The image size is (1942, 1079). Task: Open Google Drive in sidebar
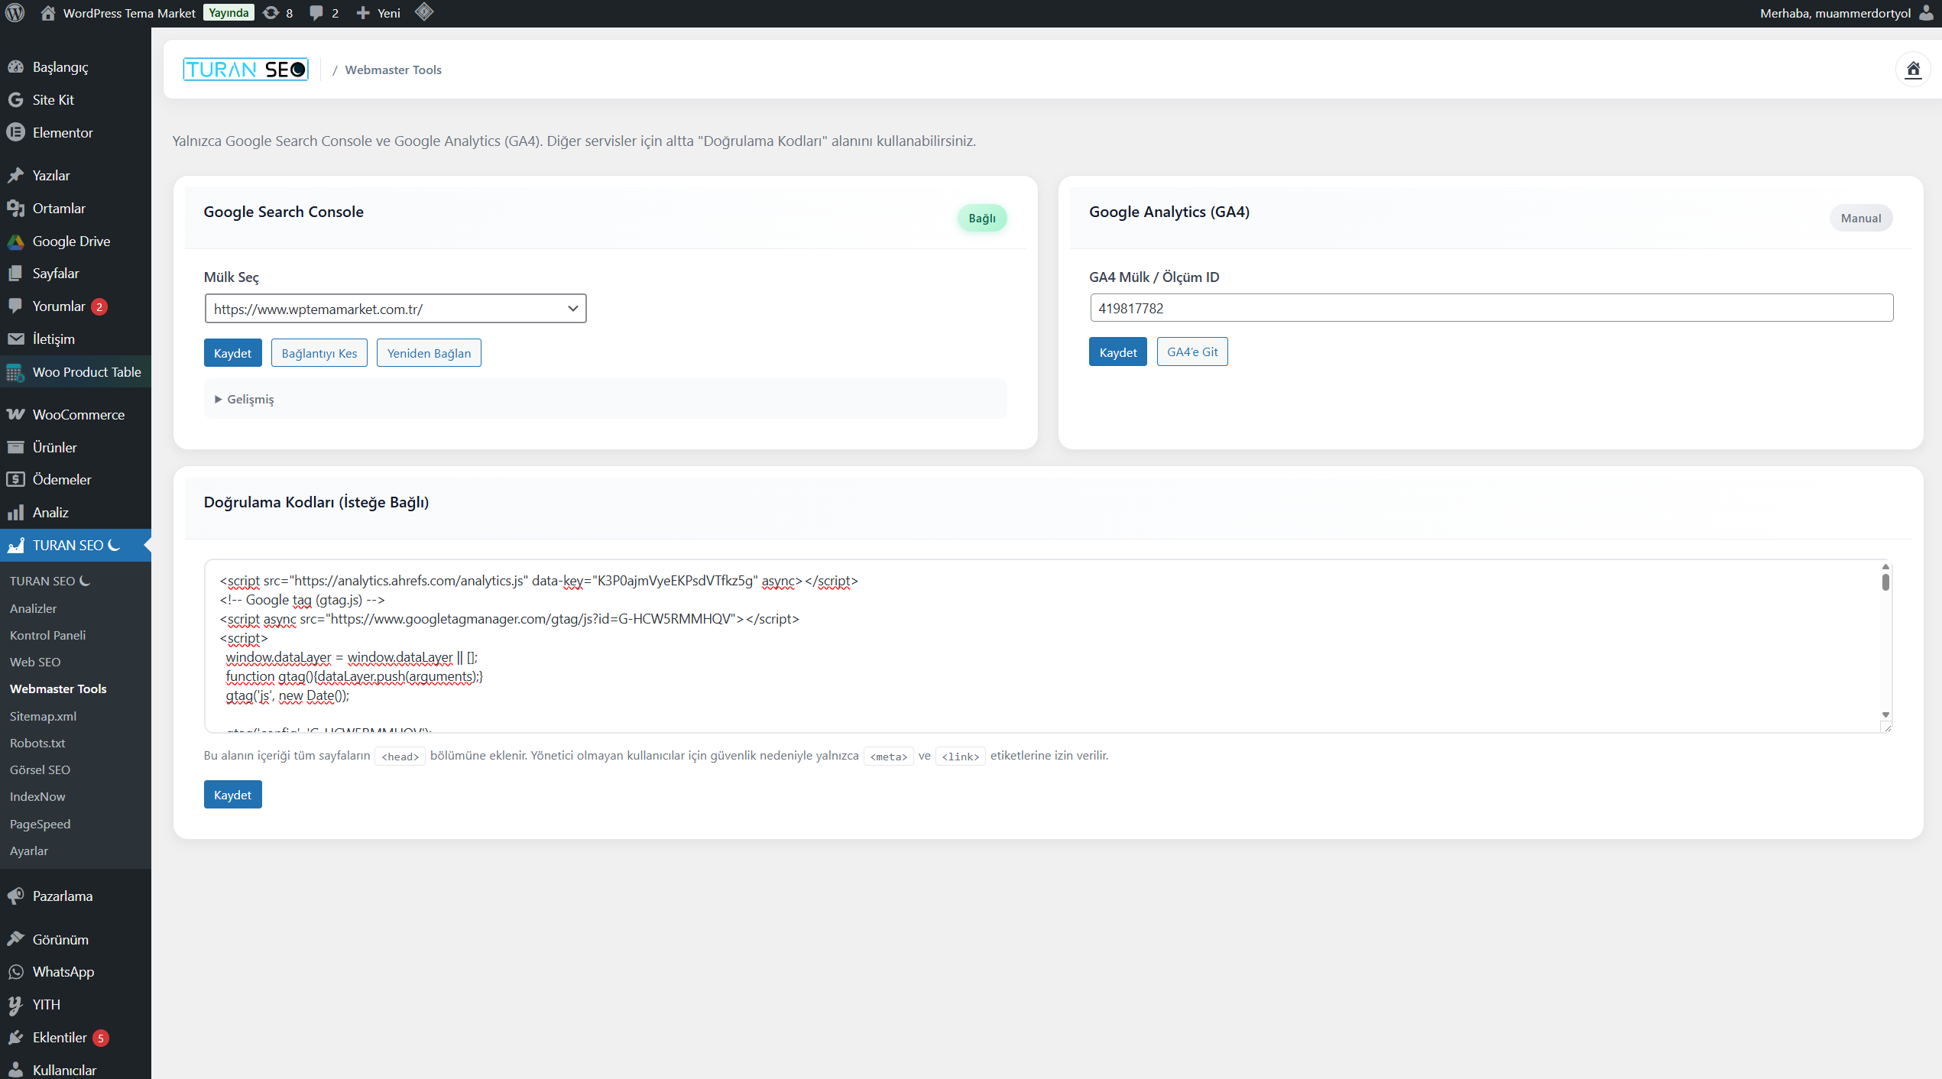point(71,241)
